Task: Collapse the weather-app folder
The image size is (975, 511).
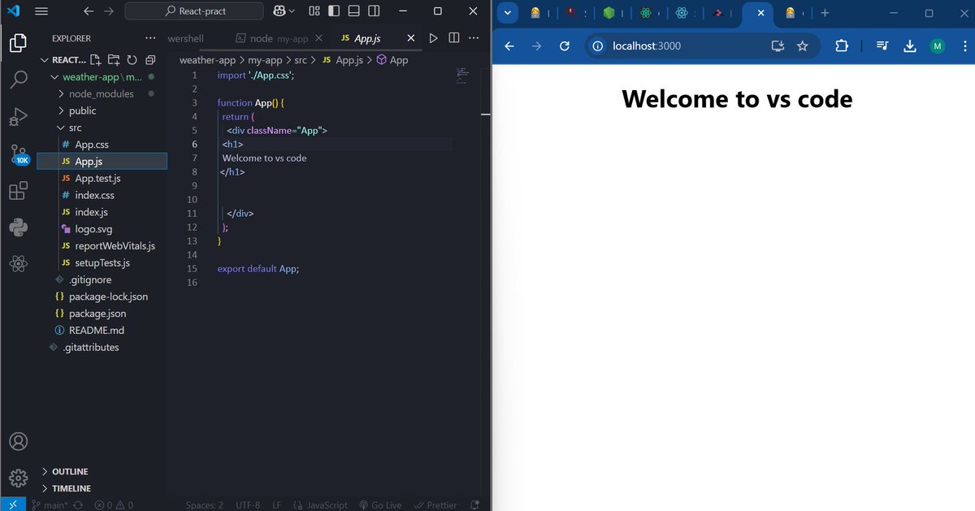Action: pyautogui.click(x=102, y=77)
